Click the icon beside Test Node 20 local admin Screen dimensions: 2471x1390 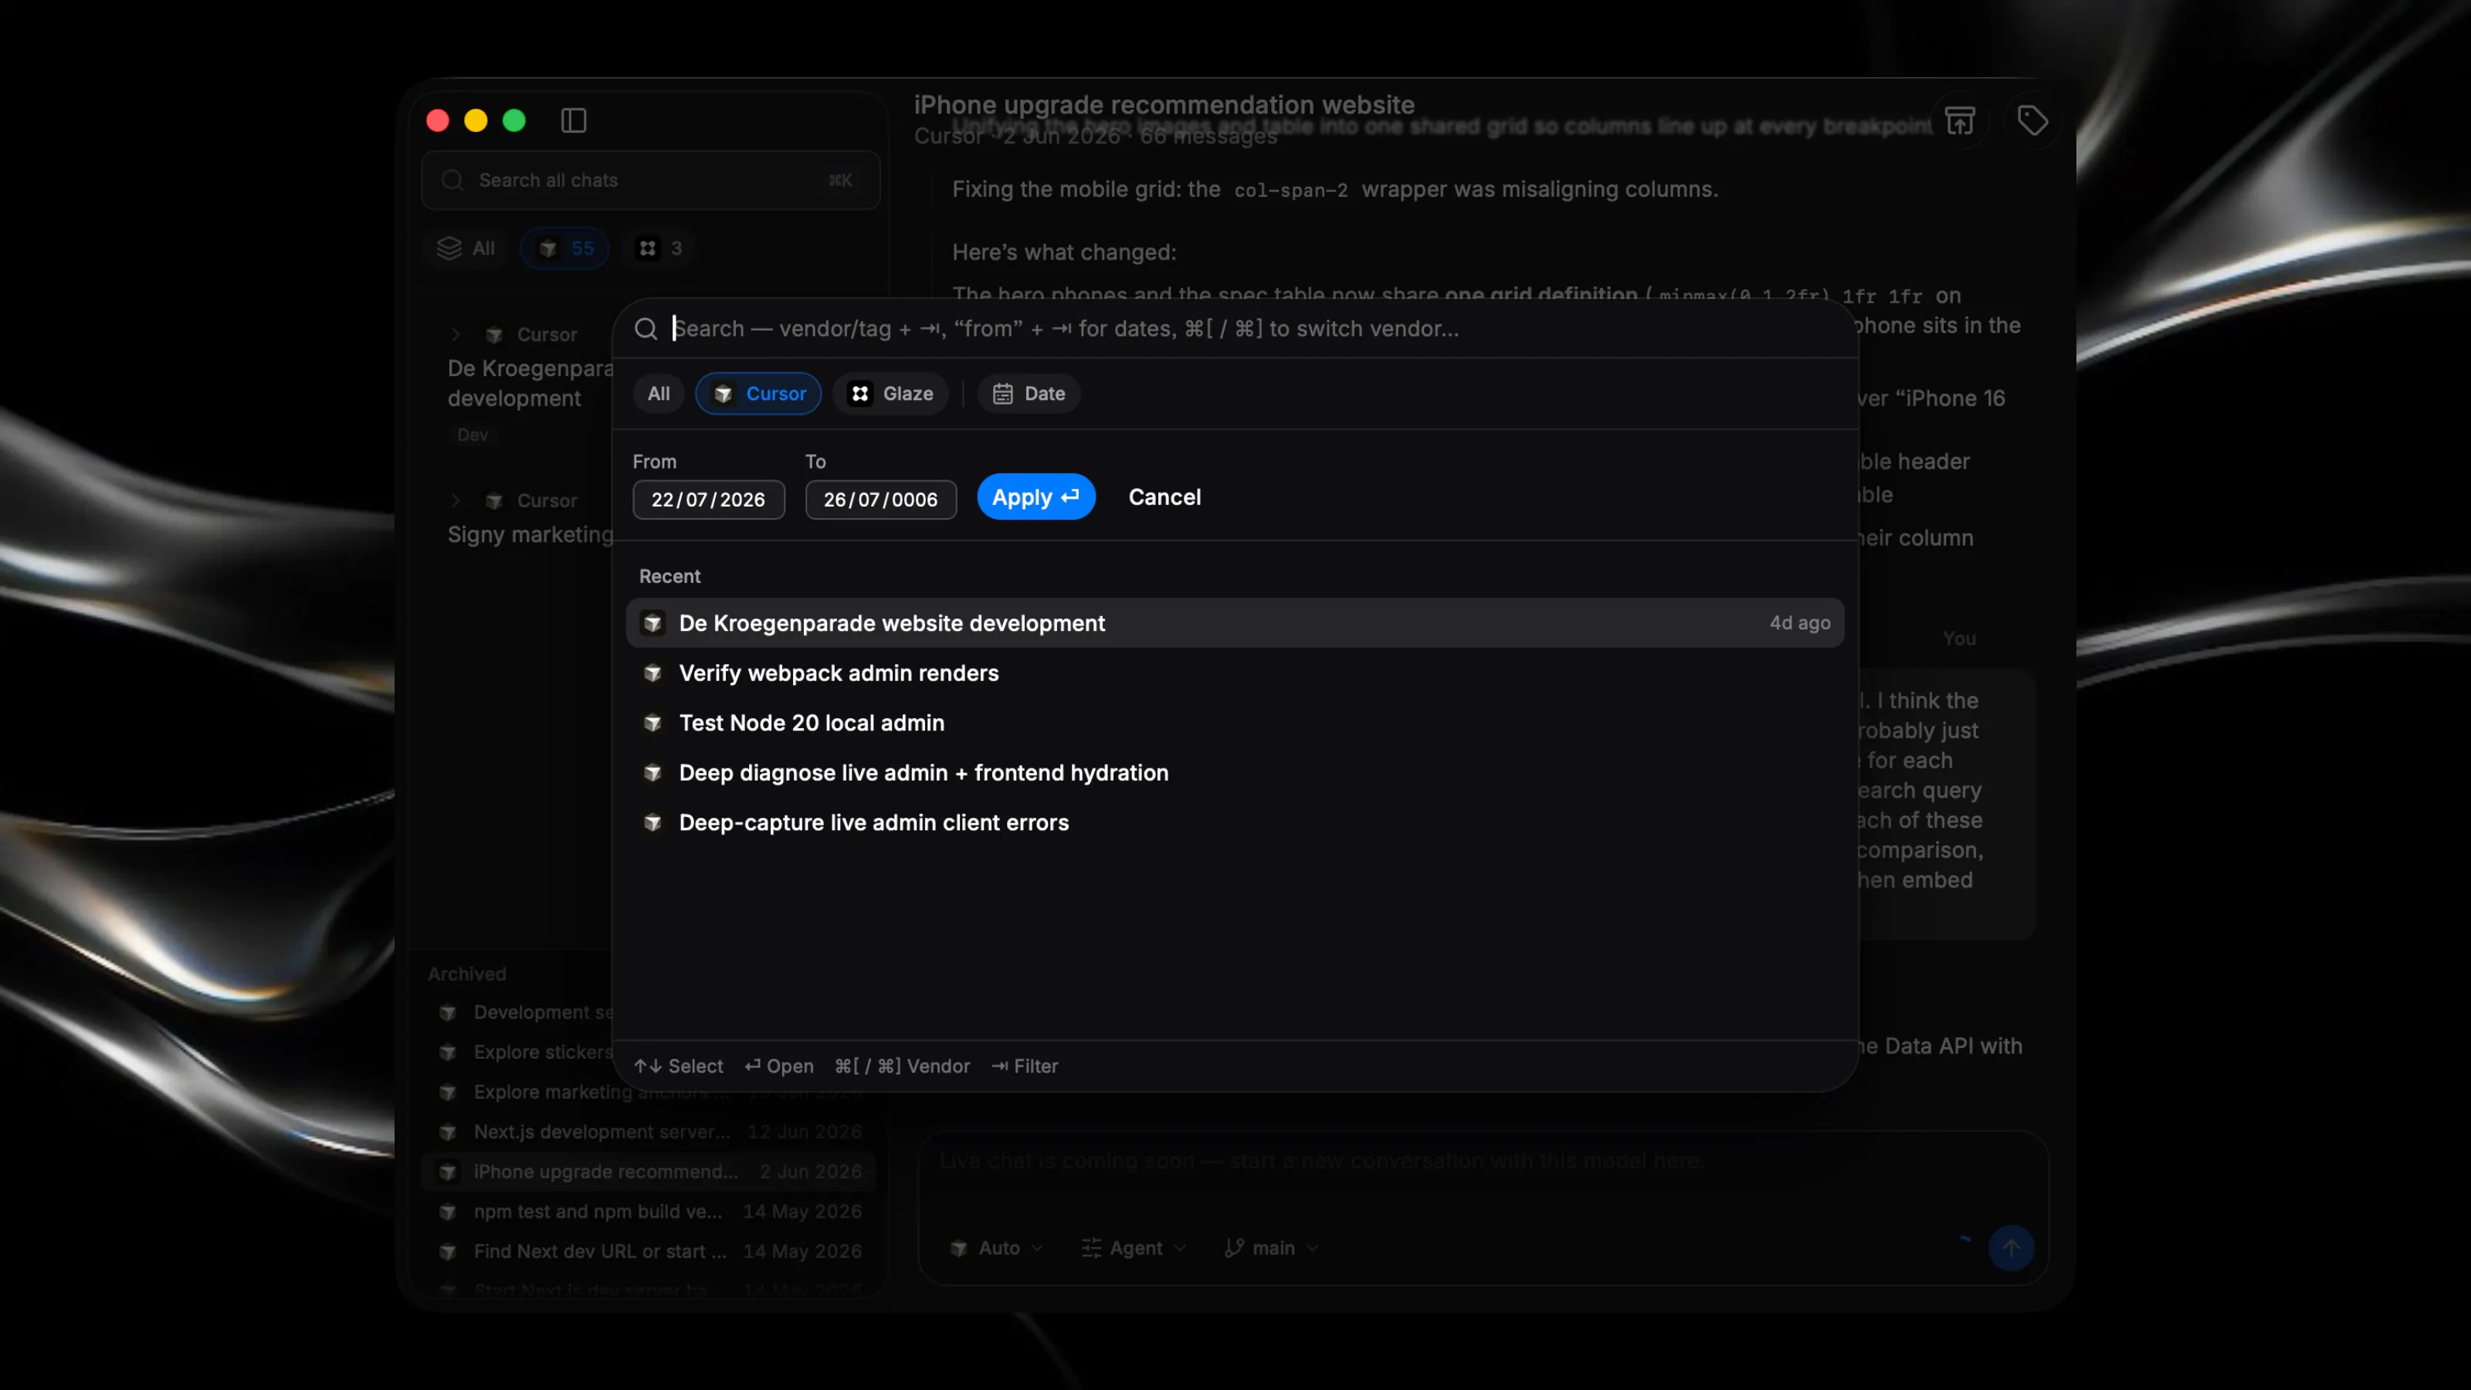[653, 724]
